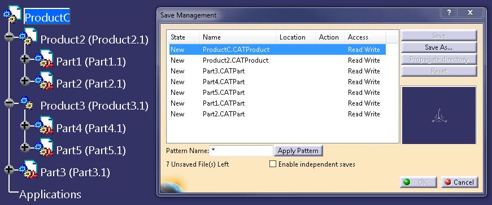The height and width of the screenshot is (205, 492).
Task: Click the ProductC root product icon
Action: [12, 14]
